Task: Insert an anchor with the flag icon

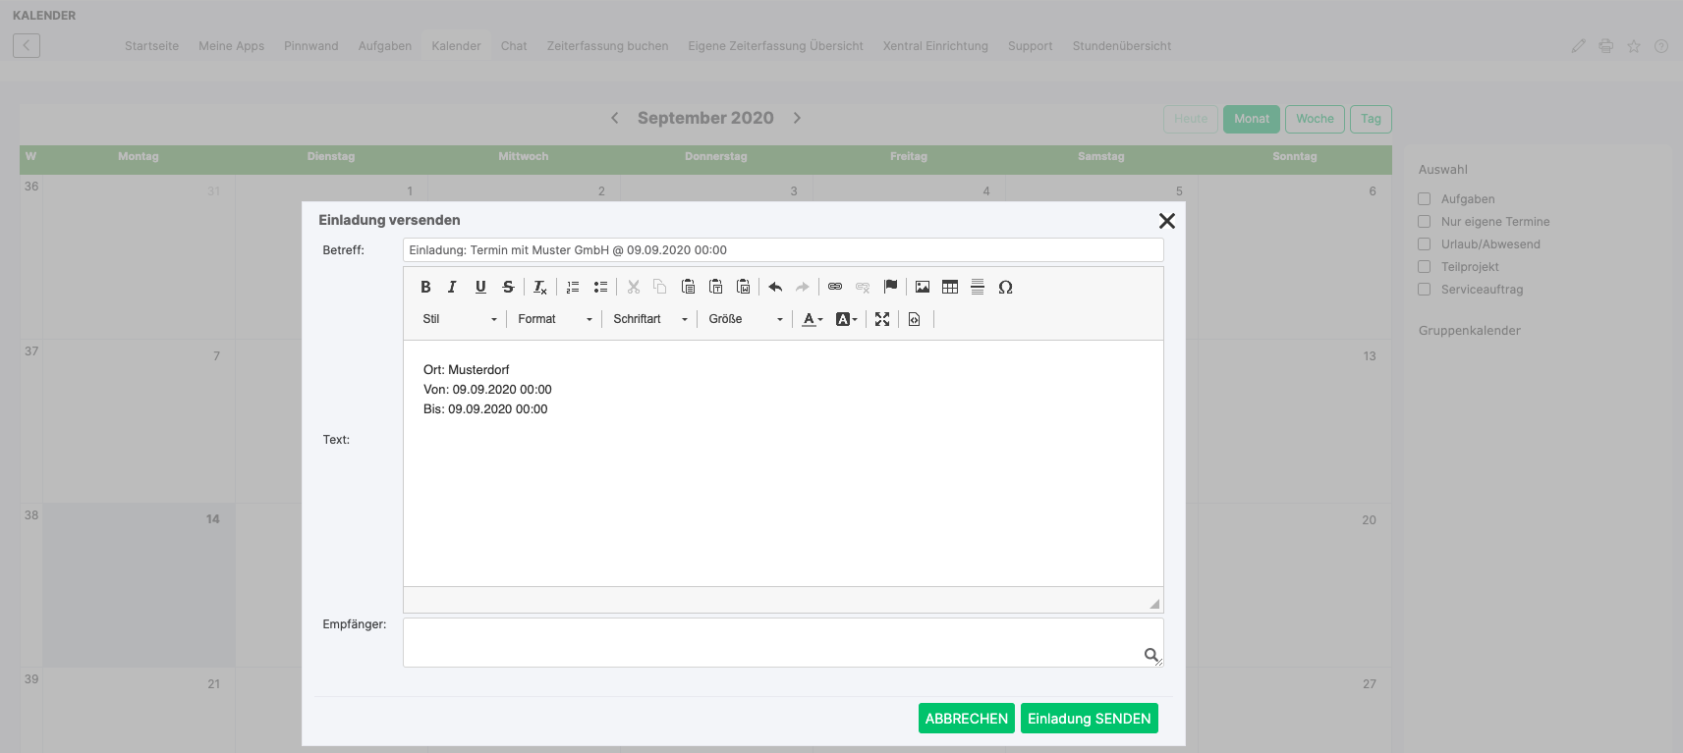Action: pyautogui.click(x=890, y=287)
